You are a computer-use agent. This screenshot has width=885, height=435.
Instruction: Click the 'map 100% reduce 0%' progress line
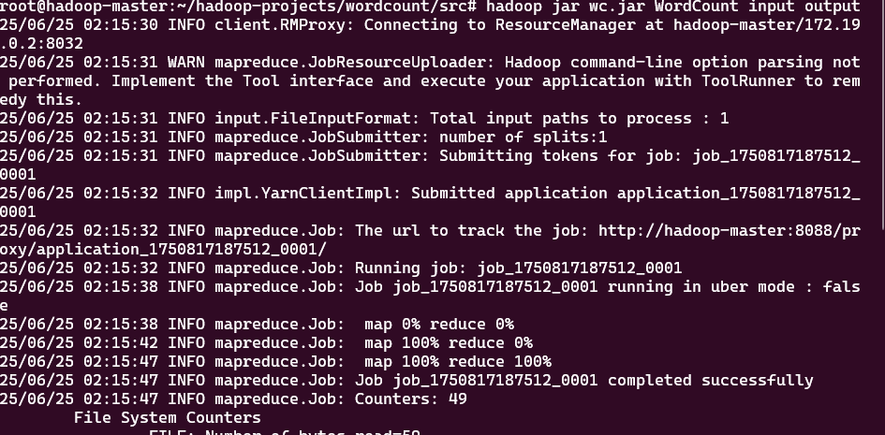[266, 342]
